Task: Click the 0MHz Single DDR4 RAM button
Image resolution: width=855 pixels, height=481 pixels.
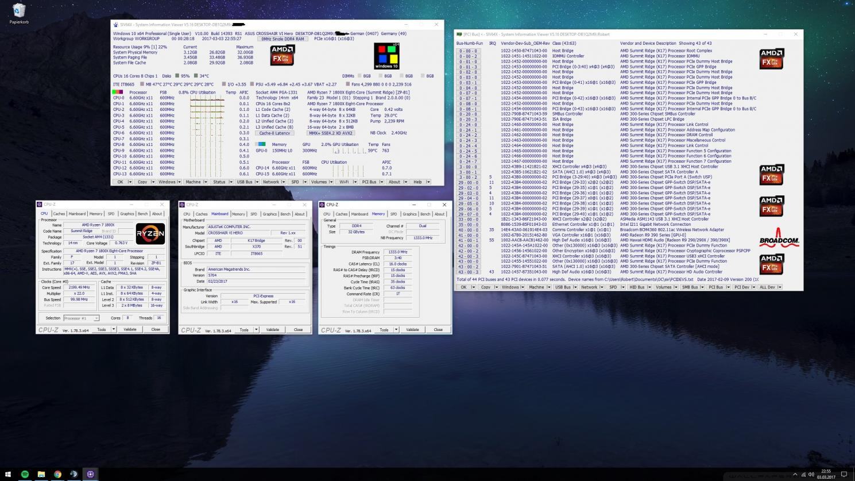Action: [x=282, y=39]
